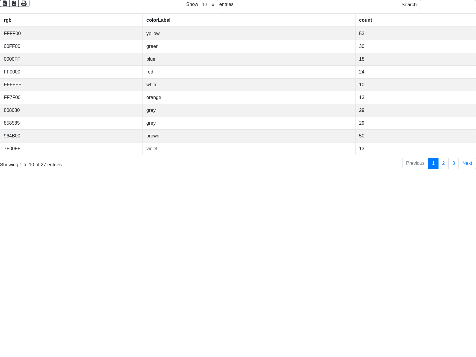Select the orange label cell

pos(154,98)
